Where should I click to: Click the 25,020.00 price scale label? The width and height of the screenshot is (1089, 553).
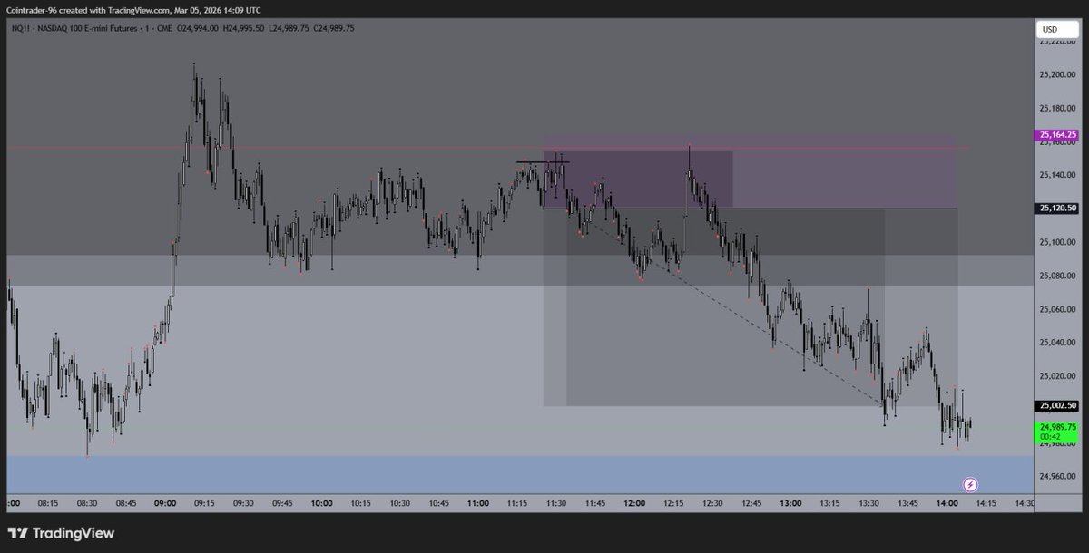coord(1056,375)
